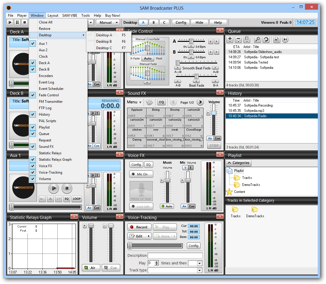
Task: Play the Applause sound effect pad
Action: pos(137,113)
